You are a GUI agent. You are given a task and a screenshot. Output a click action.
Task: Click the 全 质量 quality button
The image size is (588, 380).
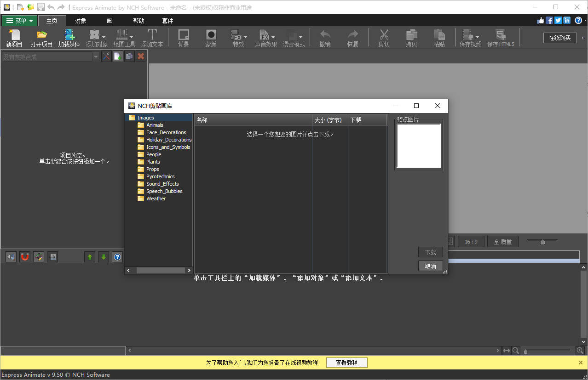point(503,242)
